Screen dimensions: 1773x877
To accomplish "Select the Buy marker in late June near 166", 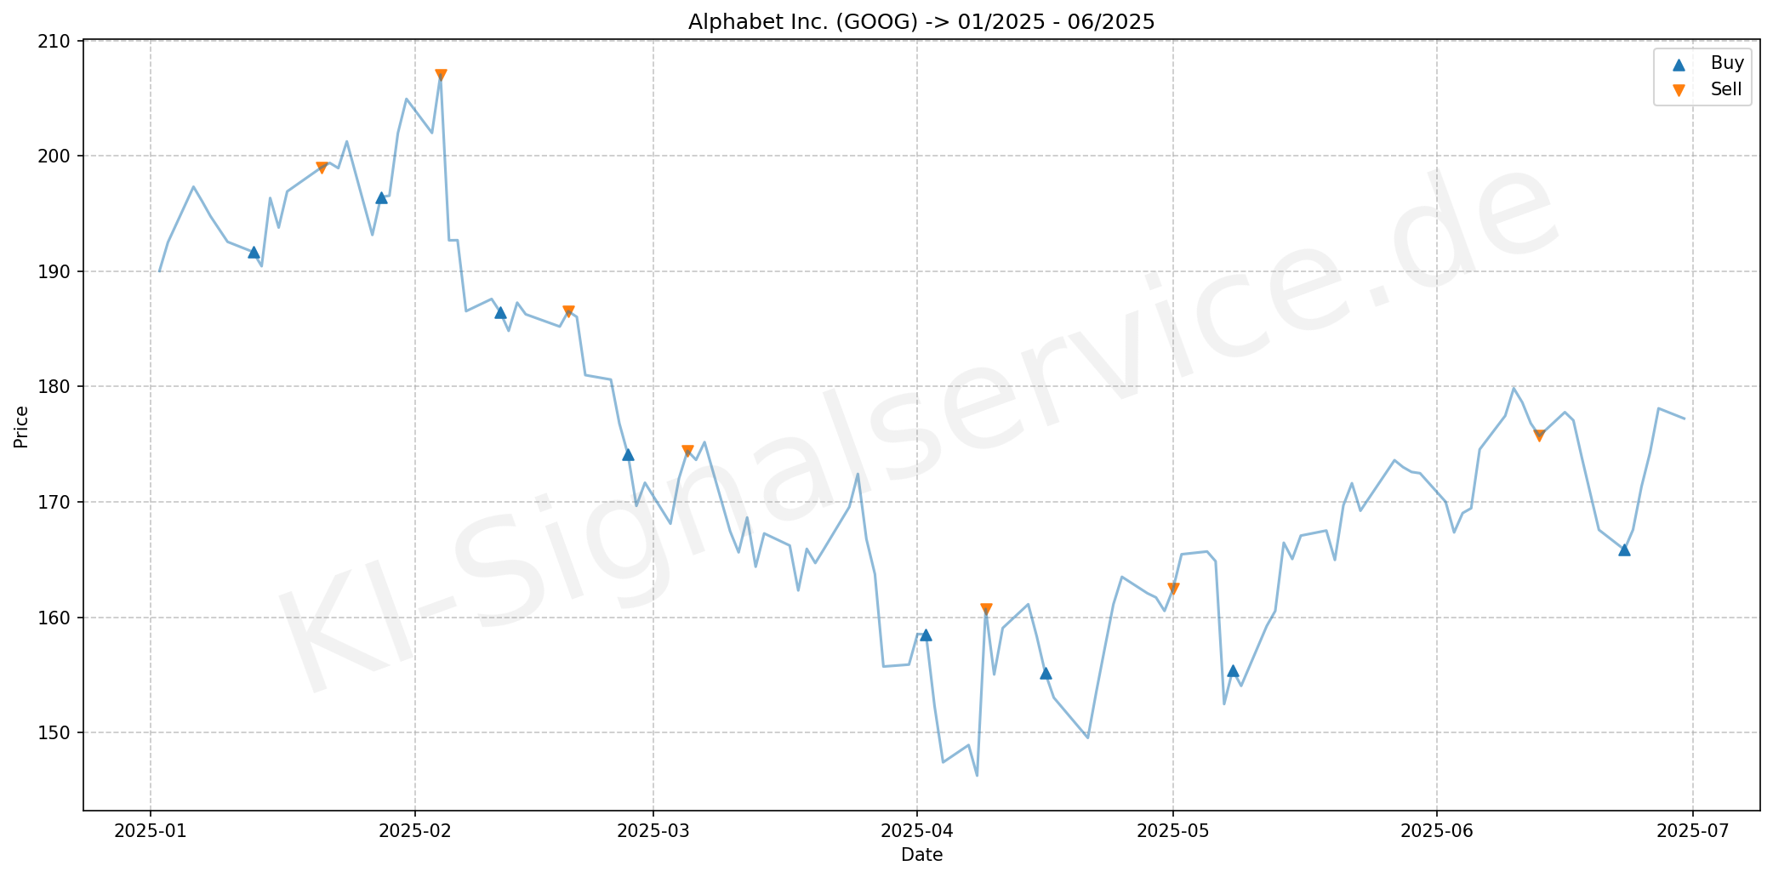I will click(x=1624, y=550).
